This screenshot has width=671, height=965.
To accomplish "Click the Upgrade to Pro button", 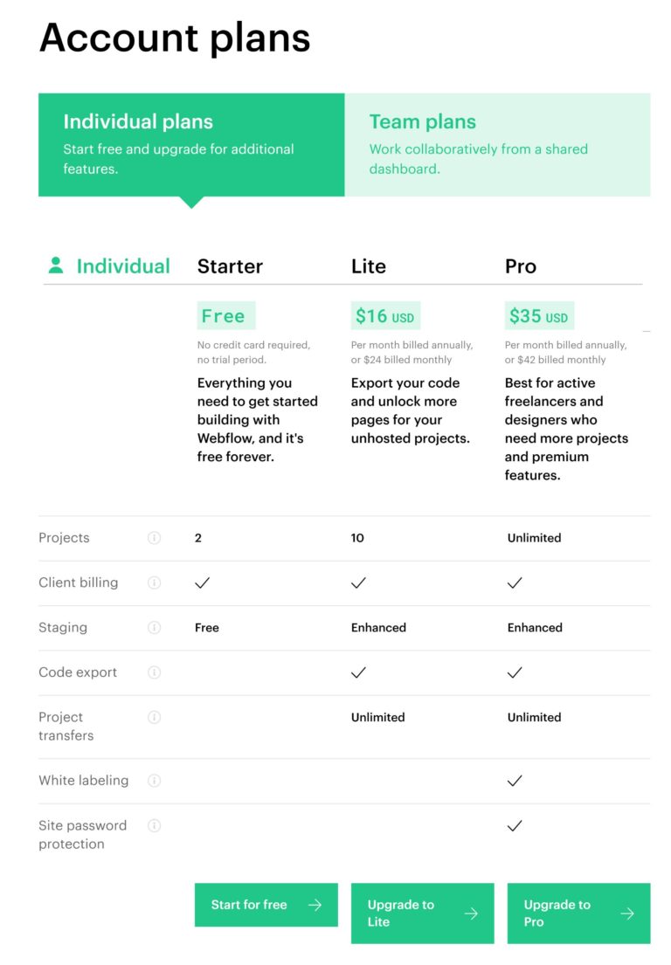I will (x=578, y=913).
